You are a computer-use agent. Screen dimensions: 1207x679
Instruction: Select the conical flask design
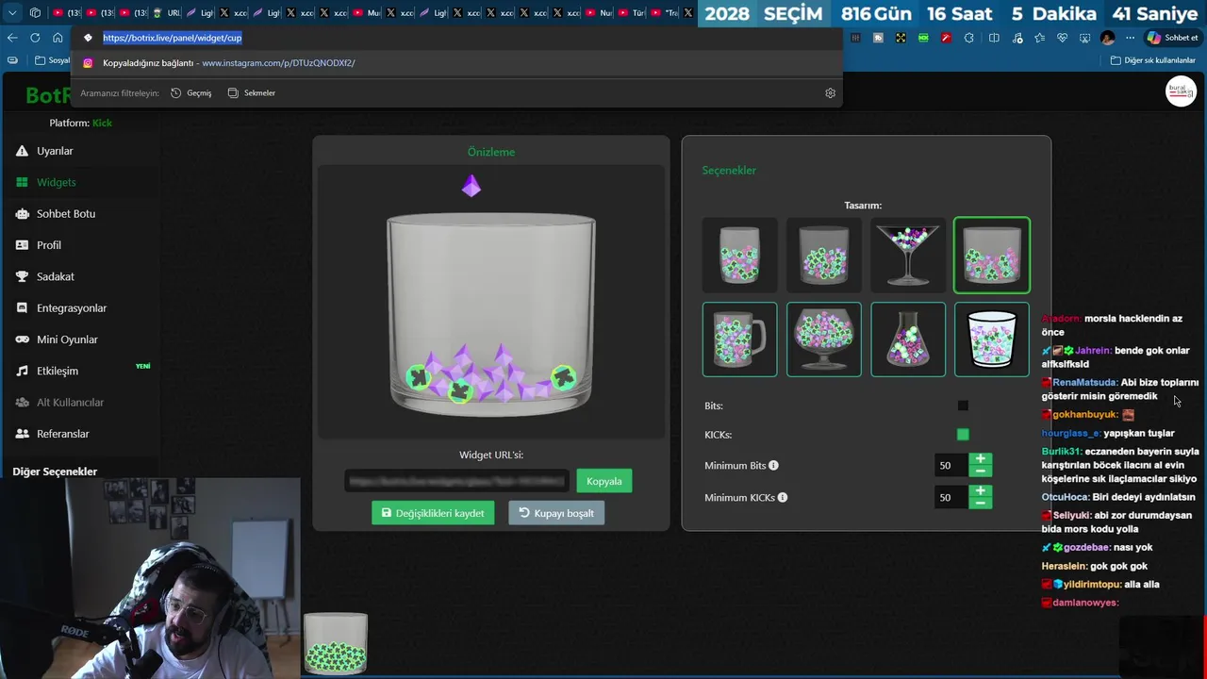[908, 339]
